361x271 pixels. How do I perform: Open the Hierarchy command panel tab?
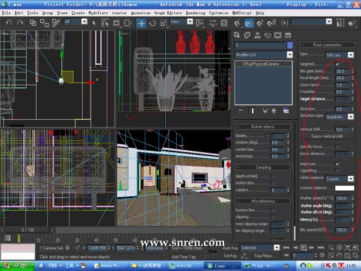click(257, 35)
